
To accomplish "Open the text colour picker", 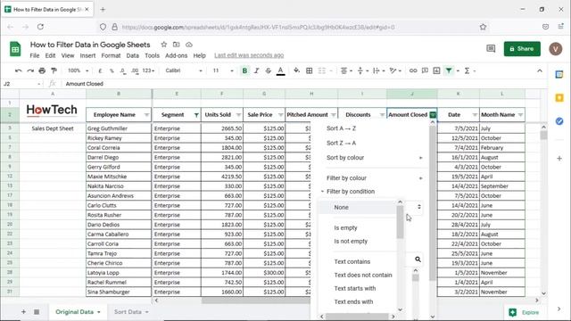I will click(280, 70).
